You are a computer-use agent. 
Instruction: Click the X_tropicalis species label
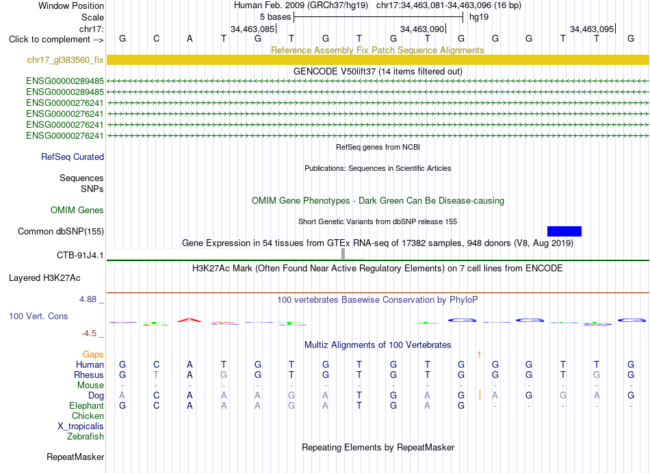pos(81,427)
